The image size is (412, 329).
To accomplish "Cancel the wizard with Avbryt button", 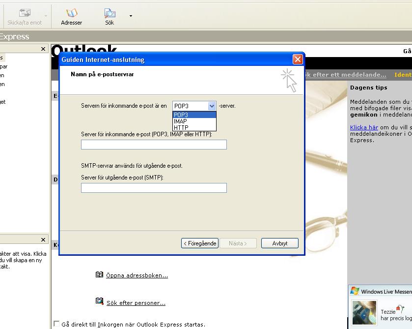I will (x=280, y=243).
